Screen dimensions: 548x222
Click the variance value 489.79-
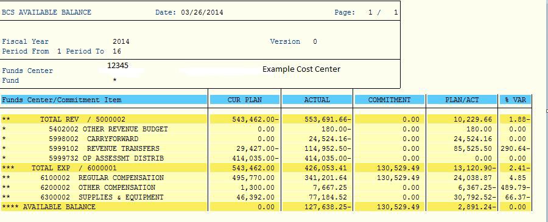point(516,187)
